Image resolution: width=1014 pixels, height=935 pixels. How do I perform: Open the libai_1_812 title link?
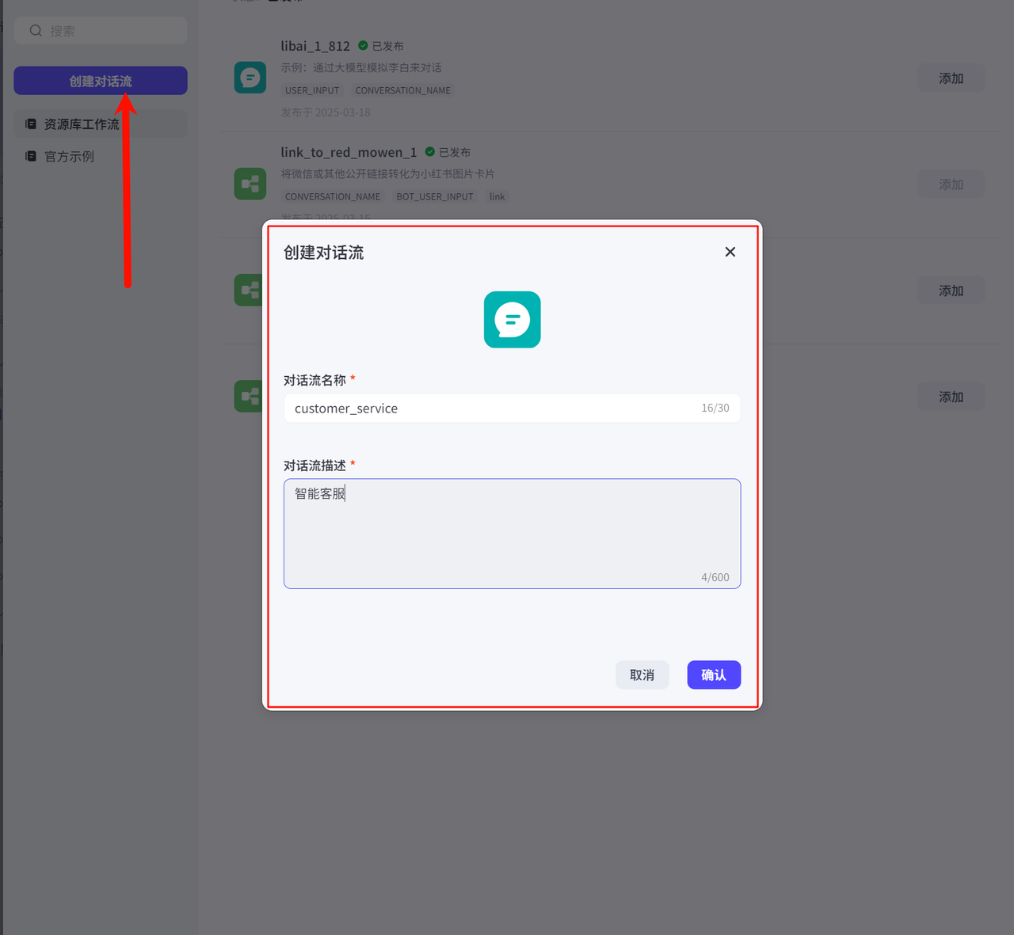click(x=315, y=46)
